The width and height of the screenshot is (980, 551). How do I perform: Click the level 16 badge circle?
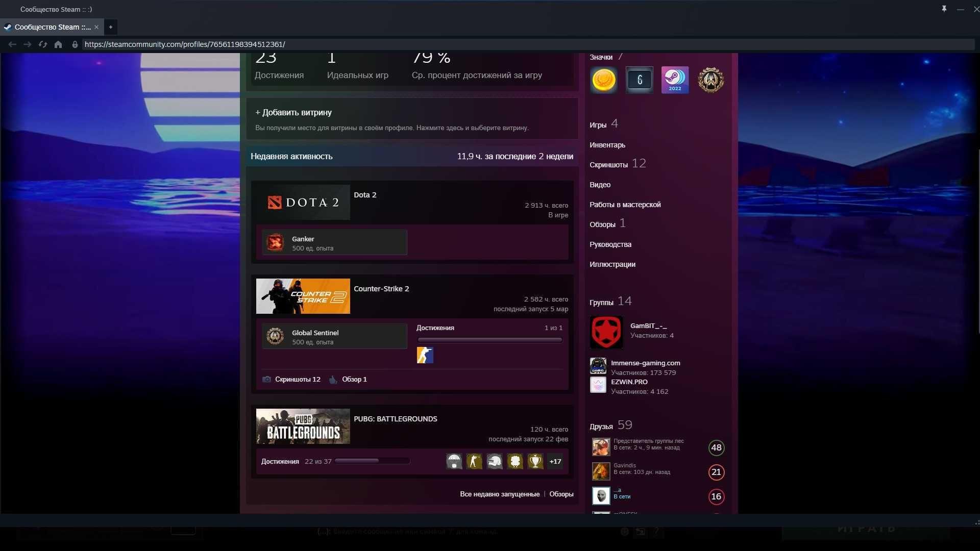point(717,496)
